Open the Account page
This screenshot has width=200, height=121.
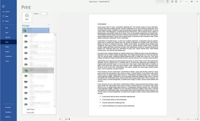8,107
